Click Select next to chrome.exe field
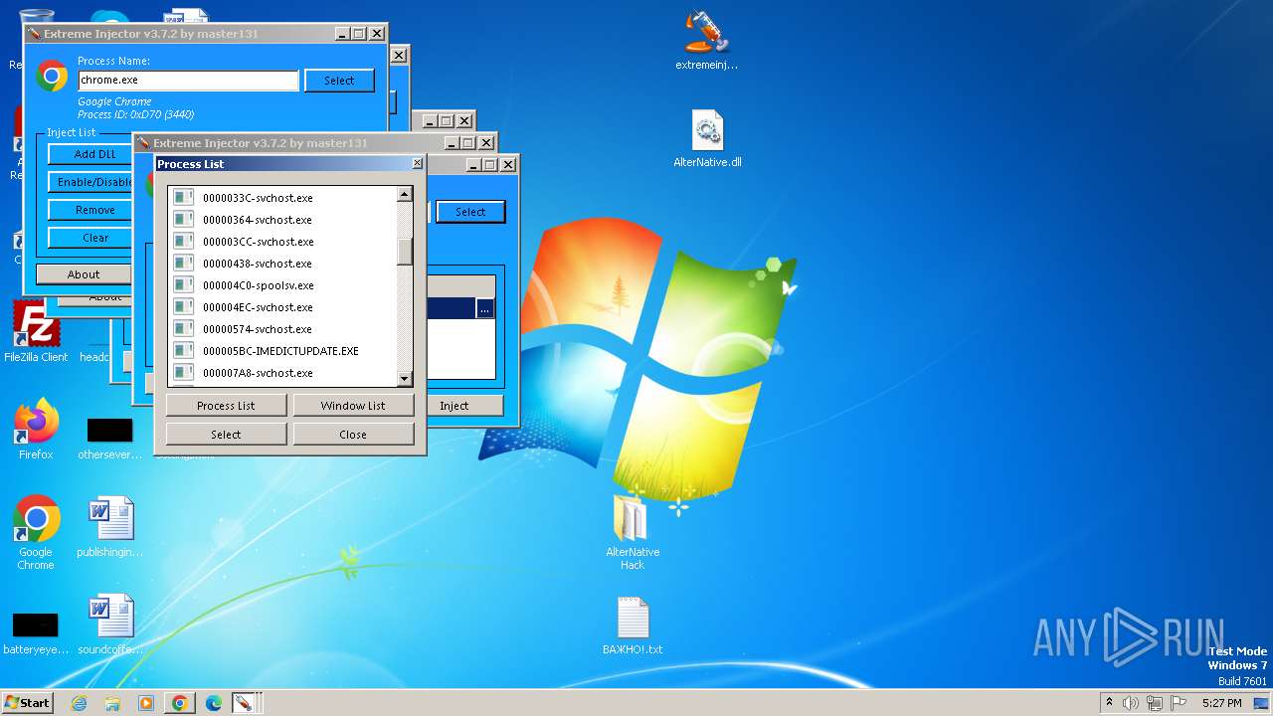 click(x=339, y=81)
